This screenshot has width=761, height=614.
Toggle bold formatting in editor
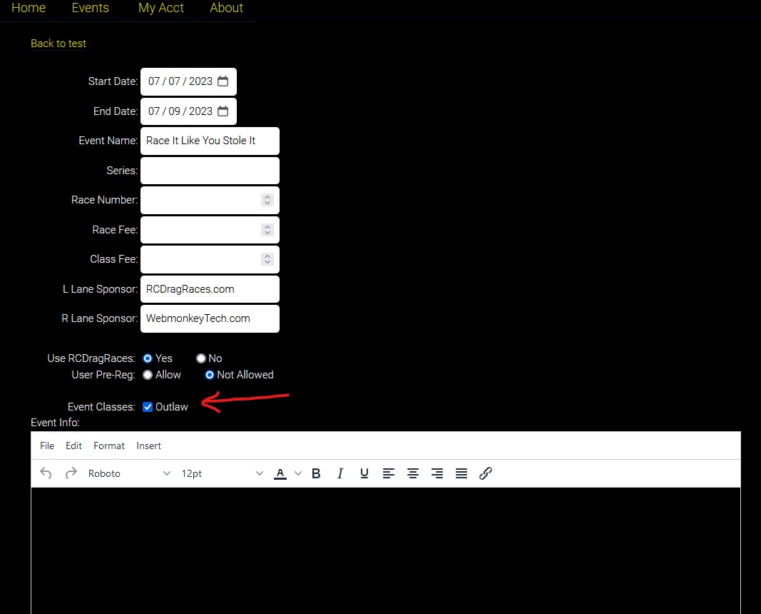[316, 473]
